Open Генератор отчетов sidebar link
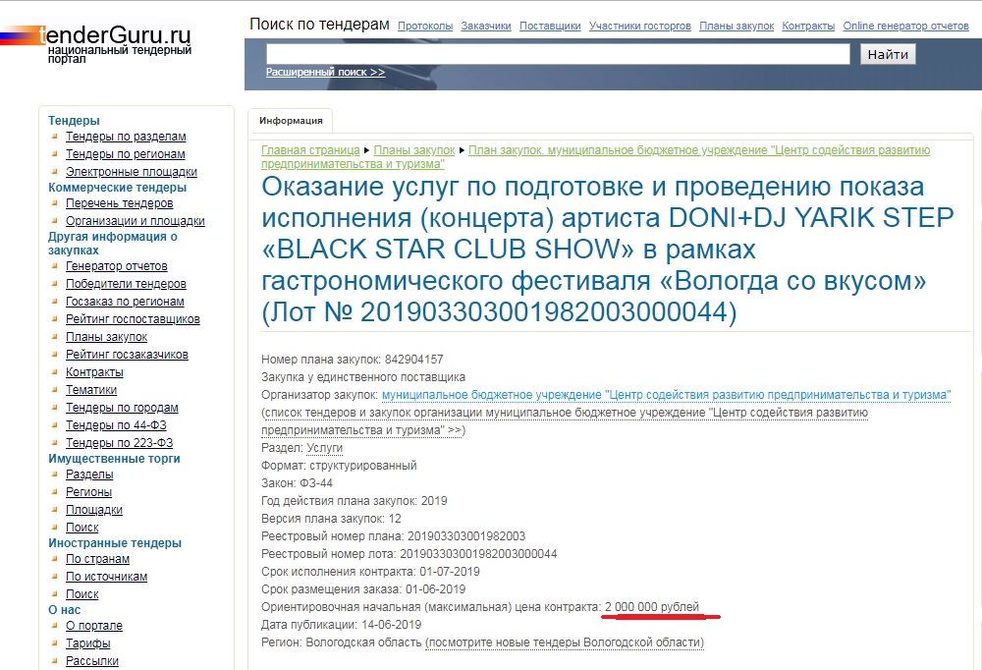Viewport: 982px width, 670px height. [117, 266]
